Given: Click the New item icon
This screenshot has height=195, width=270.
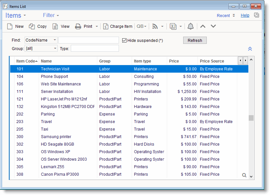Looking at the screenshot, I should click(10, 27).
